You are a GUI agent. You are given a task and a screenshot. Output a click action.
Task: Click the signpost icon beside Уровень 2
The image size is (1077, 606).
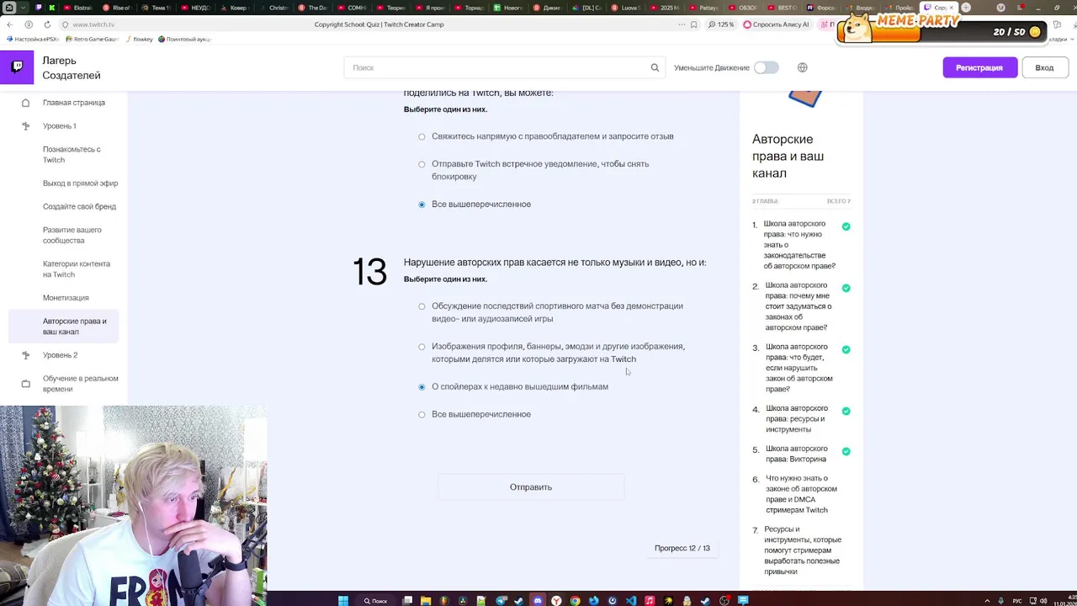[x=25, y=355]
